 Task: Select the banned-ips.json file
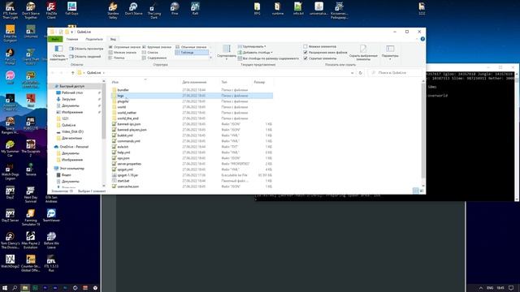[128, 124]
